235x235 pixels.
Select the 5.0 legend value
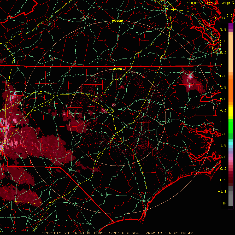(x=223, y=99)
